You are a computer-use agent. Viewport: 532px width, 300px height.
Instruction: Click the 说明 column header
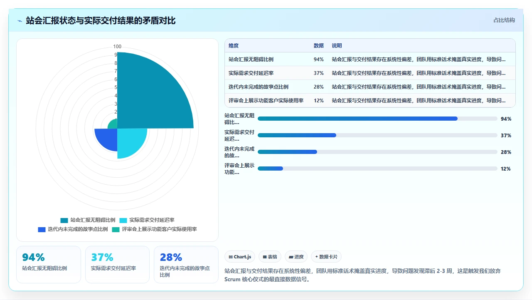pos(337,46)
